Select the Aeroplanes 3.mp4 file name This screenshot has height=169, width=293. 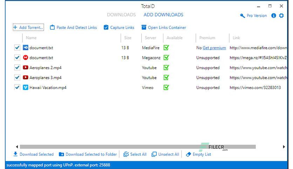coord(46,78)
